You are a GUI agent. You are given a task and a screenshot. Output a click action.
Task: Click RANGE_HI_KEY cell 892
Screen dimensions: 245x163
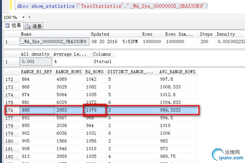(37, 118)
